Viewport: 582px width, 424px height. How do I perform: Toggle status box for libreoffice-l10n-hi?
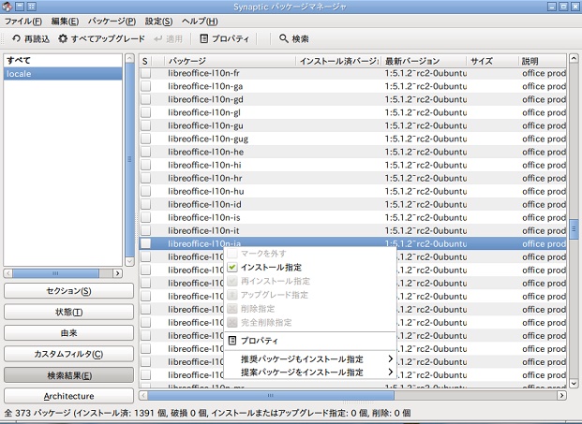tap(146, 165)
